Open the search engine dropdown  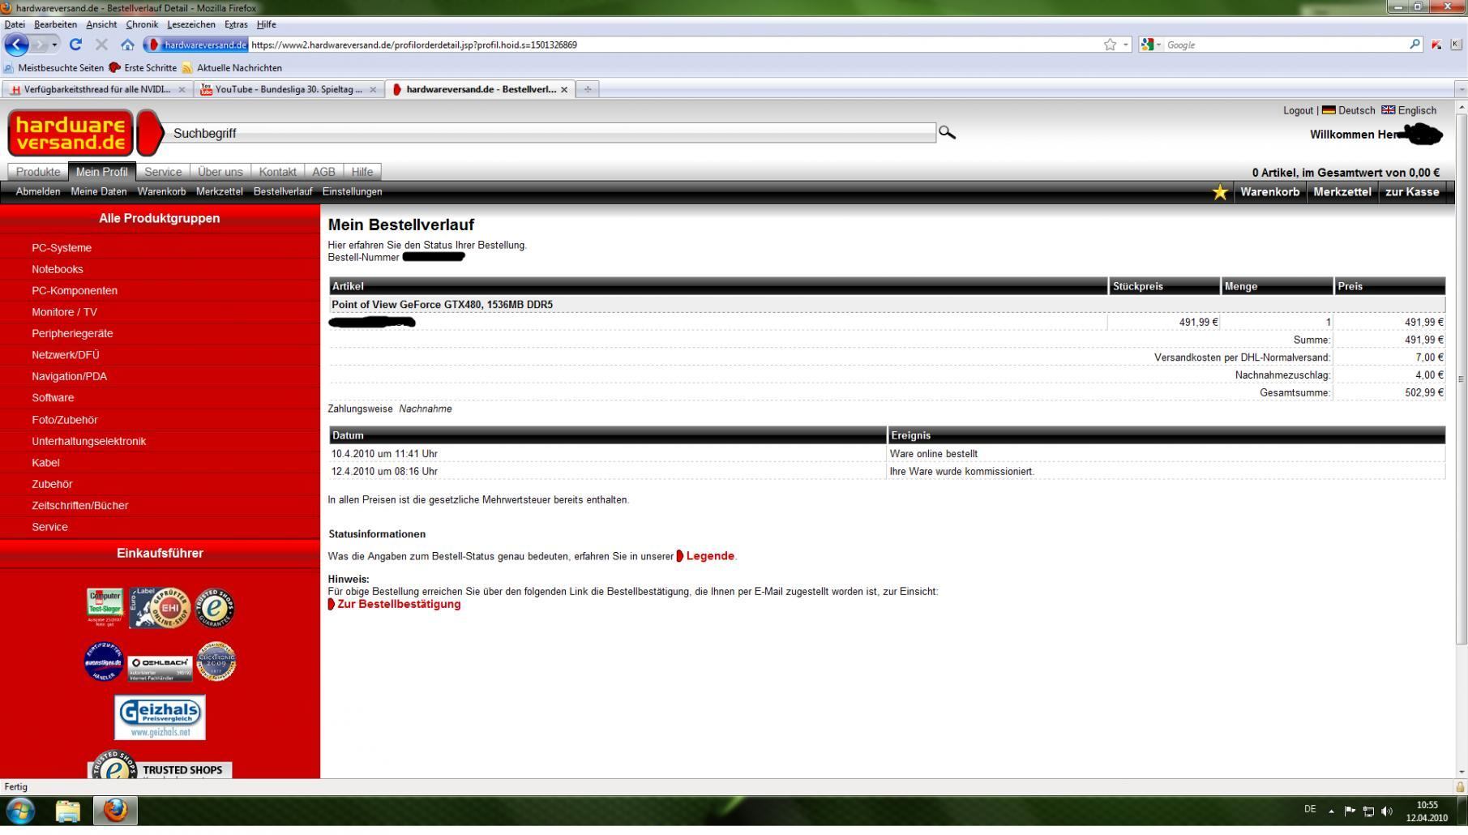1151,45
